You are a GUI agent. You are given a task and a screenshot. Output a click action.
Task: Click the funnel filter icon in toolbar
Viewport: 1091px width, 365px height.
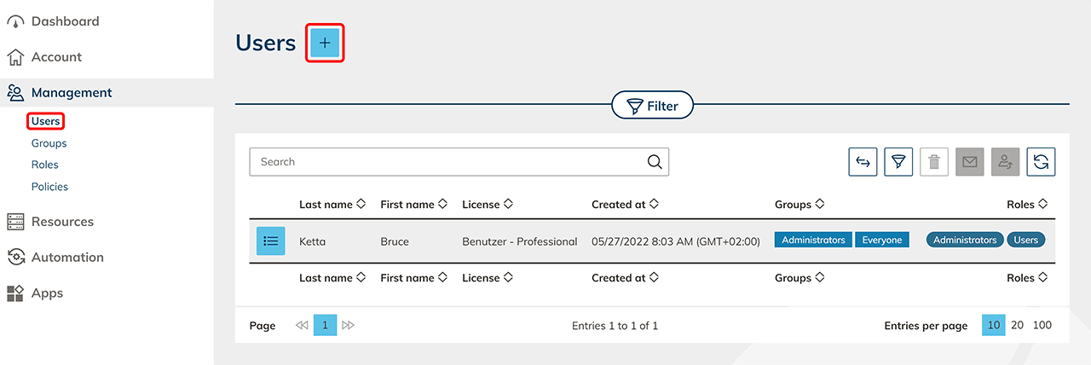pyautogui.click(x=898, y=162)
